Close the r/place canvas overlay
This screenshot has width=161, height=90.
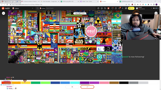coord(4,13)
